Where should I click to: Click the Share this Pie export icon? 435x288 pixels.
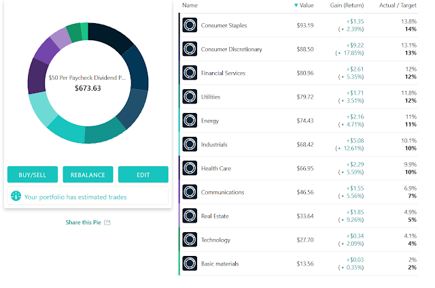(107, 223)
